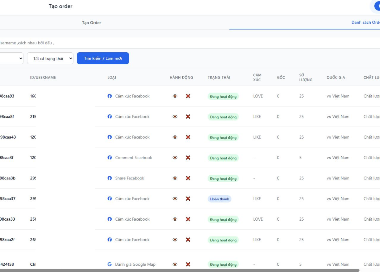Click Đang hoạt động badge of order 98caa93

223,96
